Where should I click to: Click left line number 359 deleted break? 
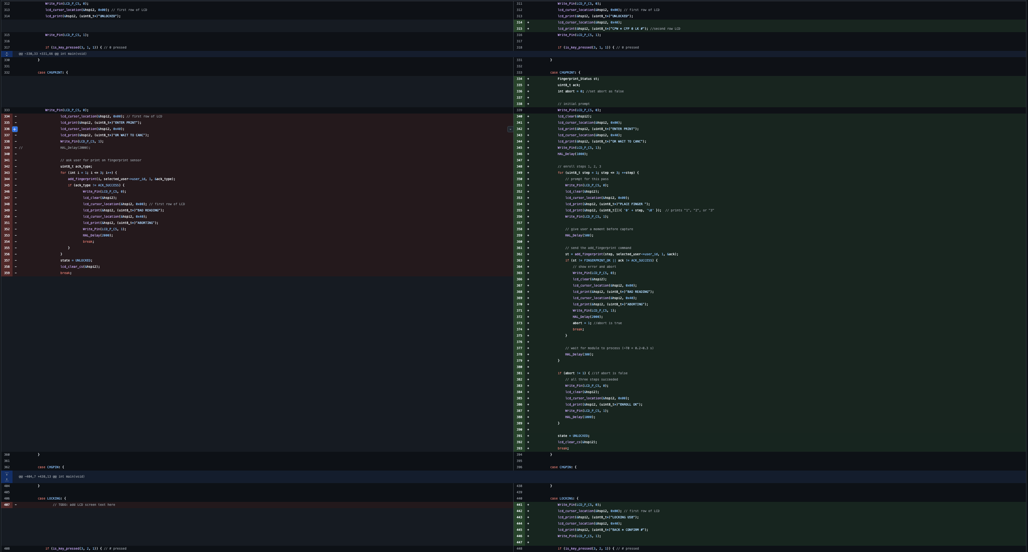click(x=7, y=273)
